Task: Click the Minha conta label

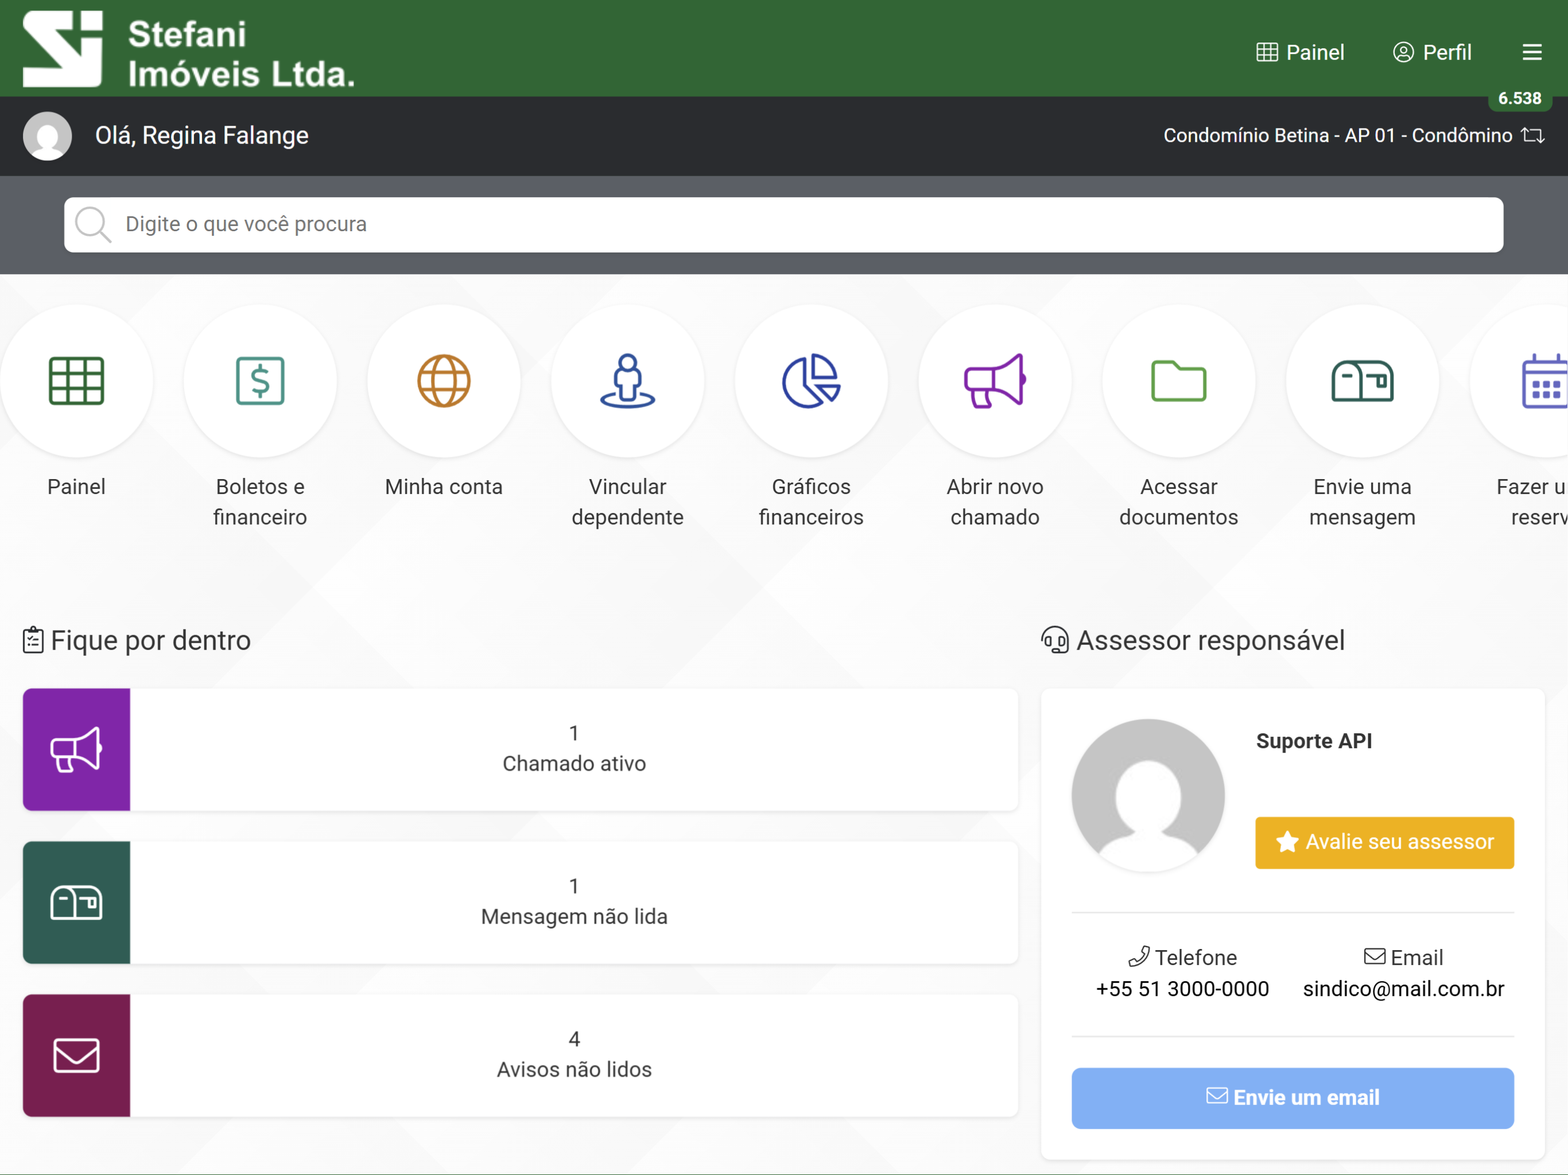Action: [444, 487]
